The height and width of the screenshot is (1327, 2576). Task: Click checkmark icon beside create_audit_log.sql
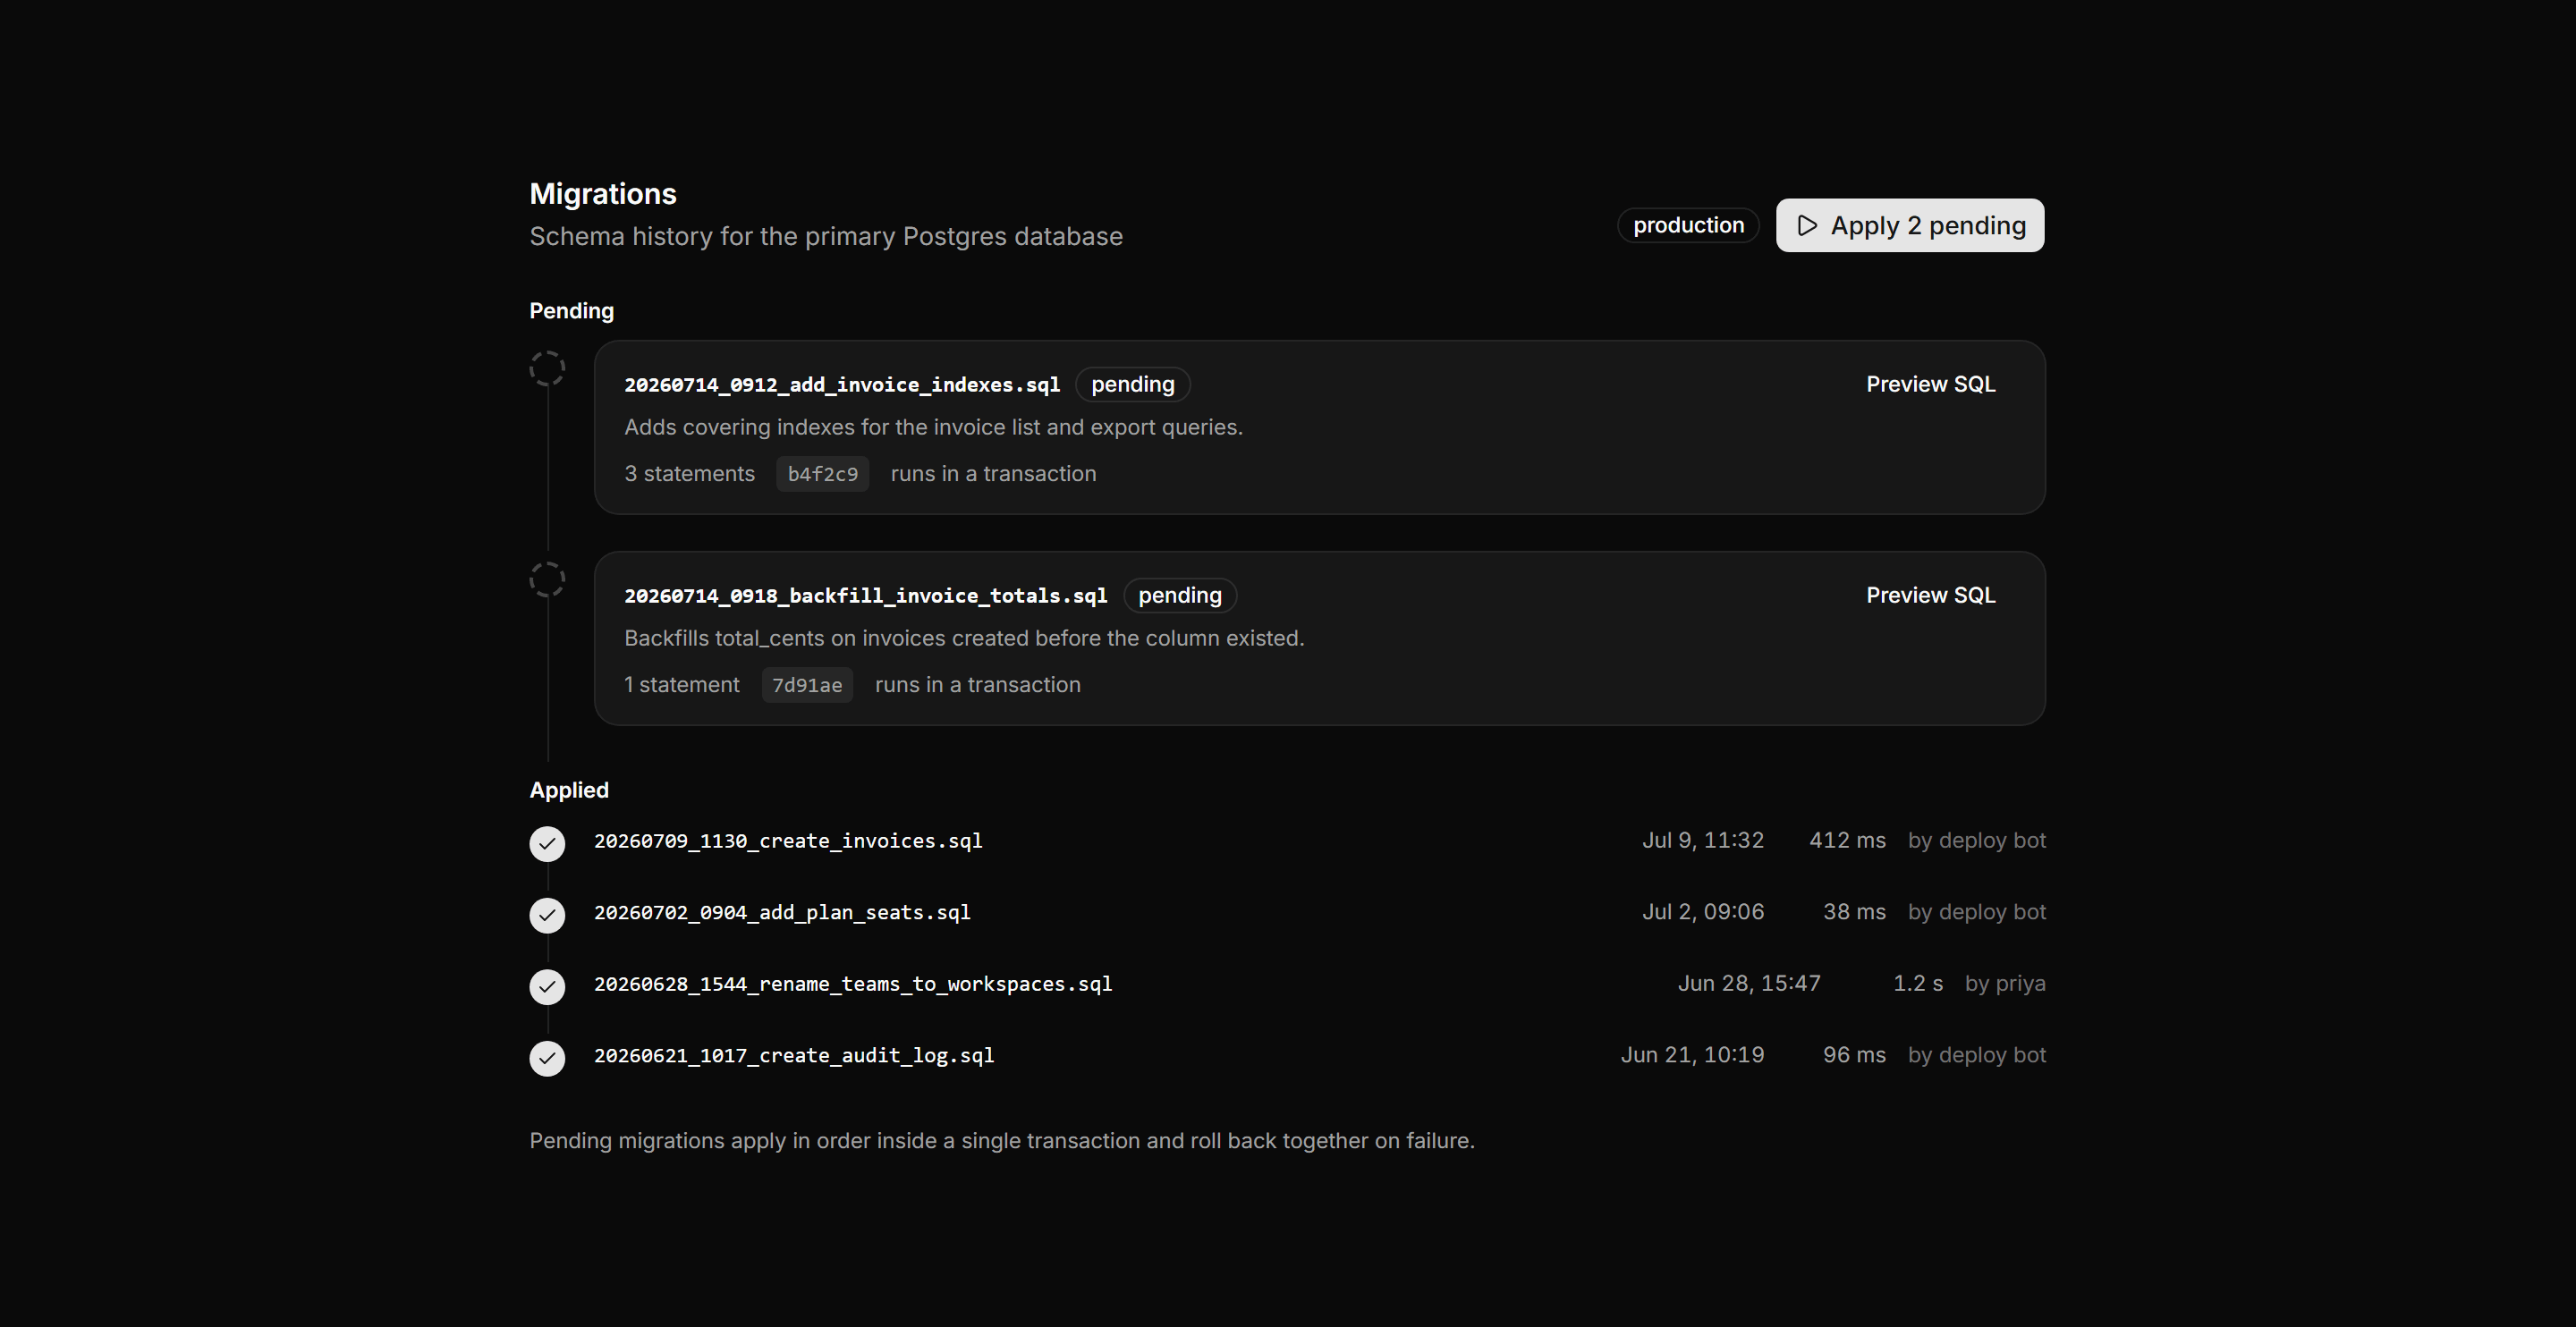547,1058
